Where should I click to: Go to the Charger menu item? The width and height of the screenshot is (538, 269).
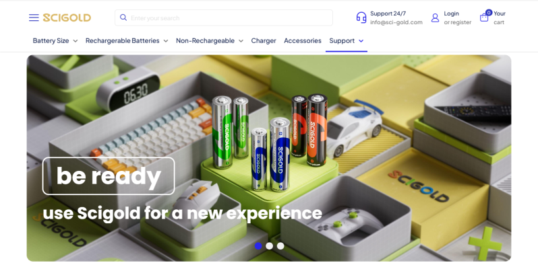pyautogui.click(x=264, y=41)
